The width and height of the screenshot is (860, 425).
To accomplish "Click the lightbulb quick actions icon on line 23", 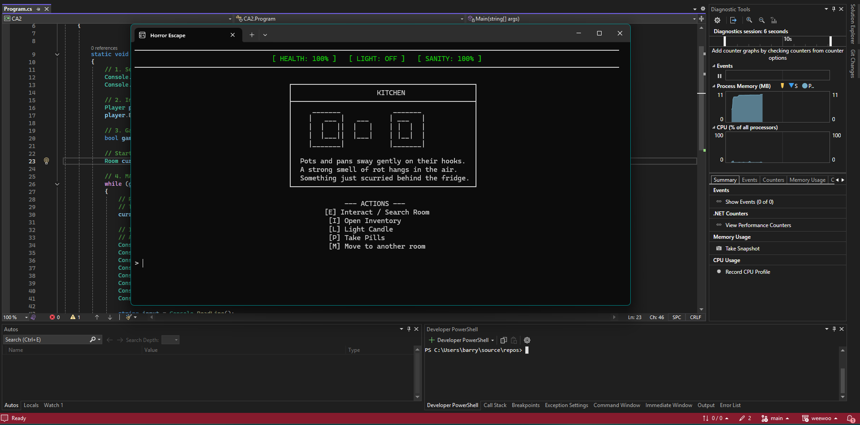I will tap(46, 161).
